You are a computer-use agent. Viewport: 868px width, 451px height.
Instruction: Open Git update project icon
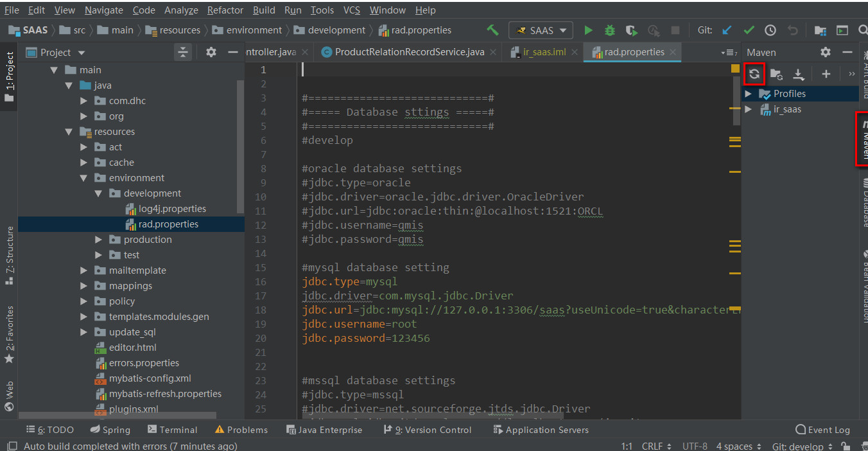coord(727,30)
